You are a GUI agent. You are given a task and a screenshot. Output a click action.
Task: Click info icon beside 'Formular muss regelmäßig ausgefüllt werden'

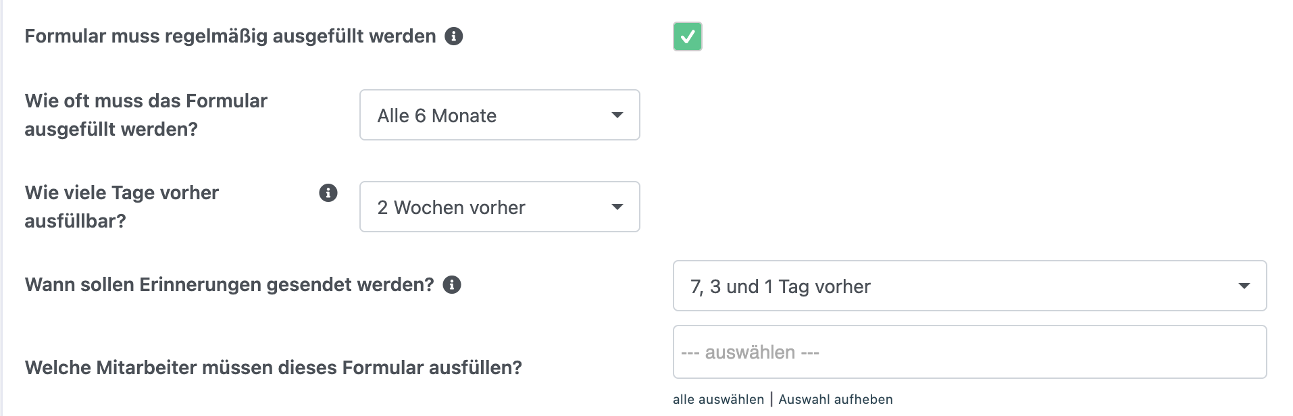pyautogui.click(x=454, y=36)
